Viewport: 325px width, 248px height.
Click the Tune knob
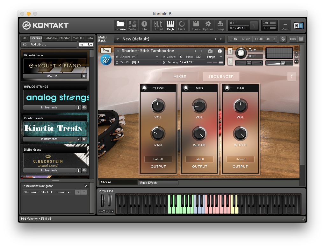point(241,53)
